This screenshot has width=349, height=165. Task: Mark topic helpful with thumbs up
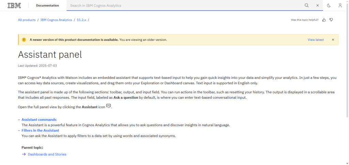[x=324, y=20]
